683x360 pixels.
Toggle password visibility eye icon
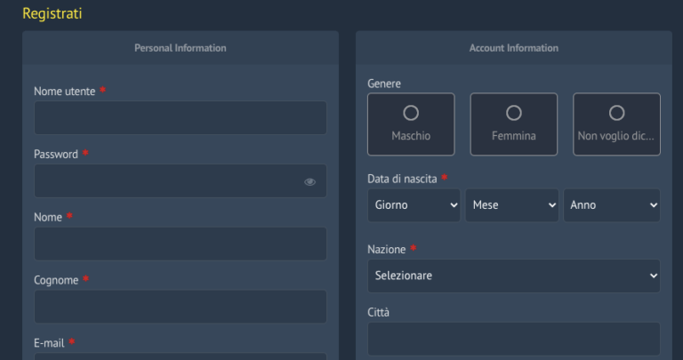[x=309, y=182]
